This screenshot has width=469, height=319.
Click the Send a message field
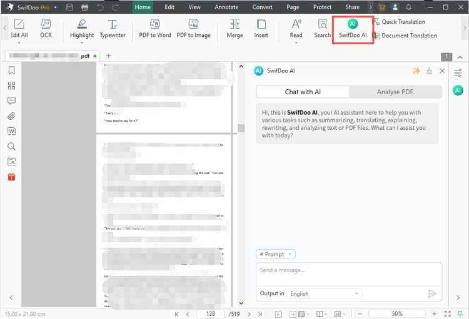(349, 274)
